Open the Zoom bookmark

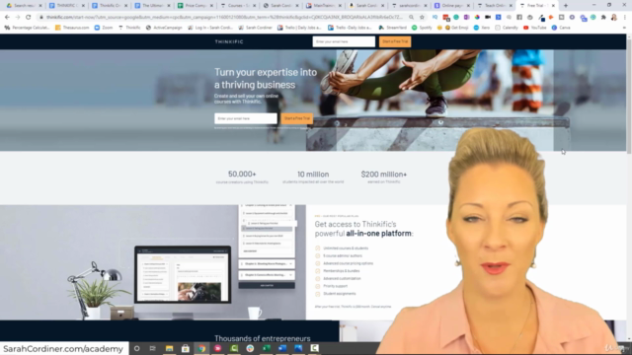(104, 28)
